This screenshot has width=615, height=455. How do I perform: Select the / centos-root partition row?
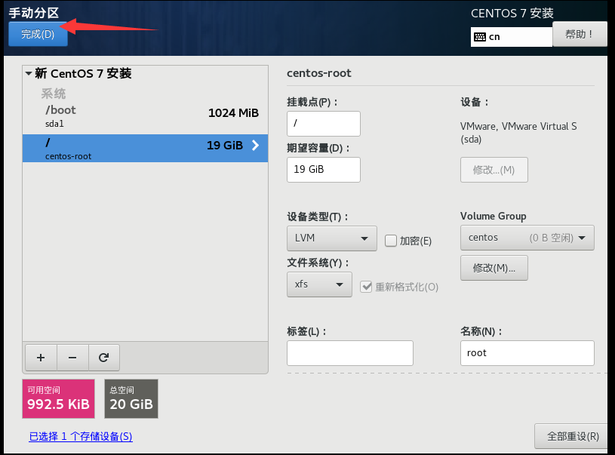[145, 148]
